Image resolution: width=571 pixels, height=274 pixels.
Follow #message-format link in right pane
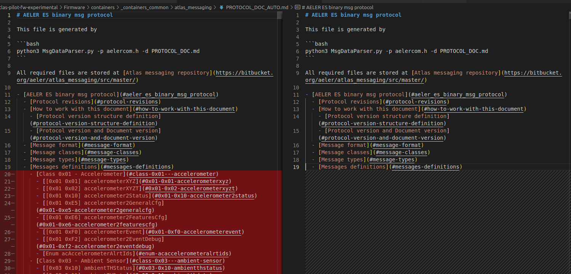pyautogui.click(x=397, y=145)
